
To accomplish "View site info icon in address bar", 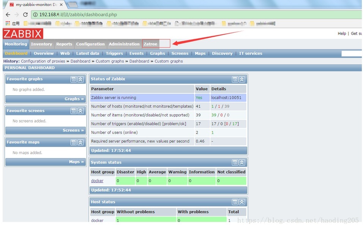I will [x=35, y=14].
